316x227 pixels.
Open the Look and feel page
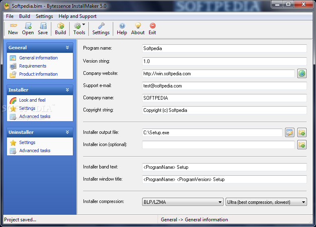(x=32, y=100)
